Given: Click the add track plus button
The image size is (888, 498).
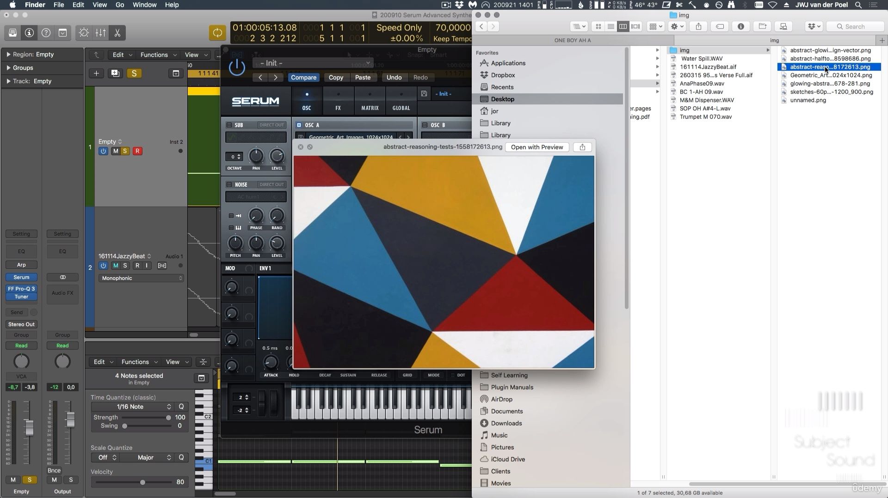Looking at the screenshot, I should pyautogui.click(x=96, y=73).
